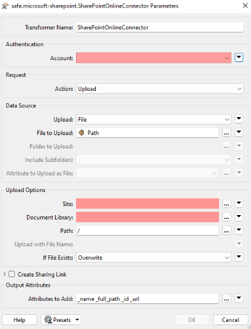Open the Account selection dropdown
Screen dimensions: 251x329
[x=153, y=58]
